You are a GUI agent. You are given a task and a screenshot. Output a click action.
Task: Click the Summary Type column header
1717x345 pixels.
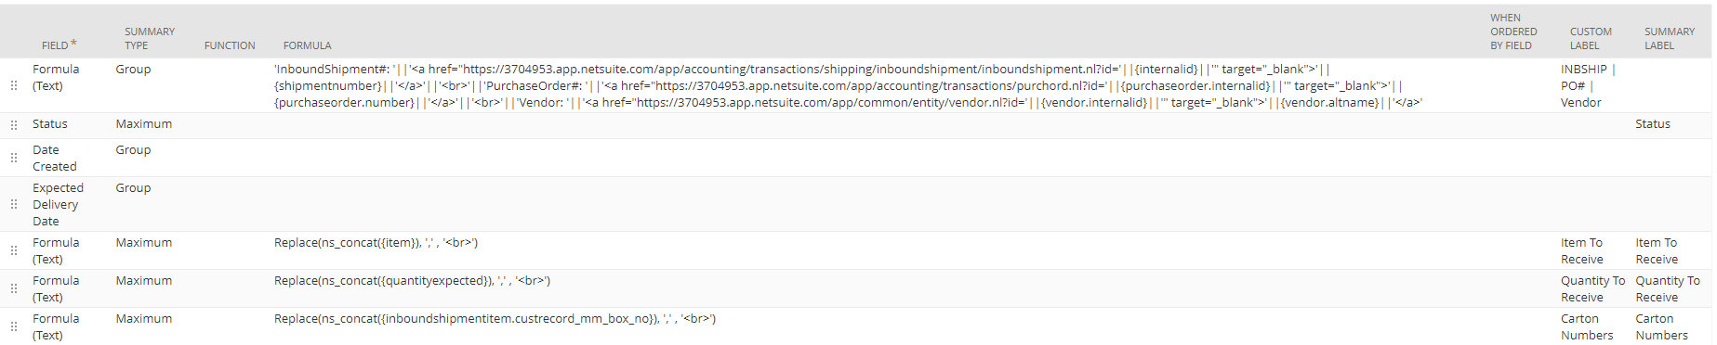[x=150, y=38]
